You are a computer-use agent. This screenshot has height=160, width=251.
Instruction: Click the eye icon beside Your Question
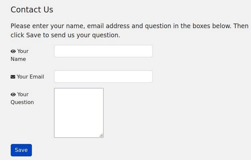[x=13, y=95]
